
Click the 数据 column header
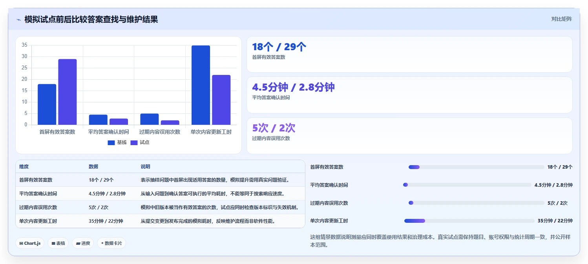[93, 167]
